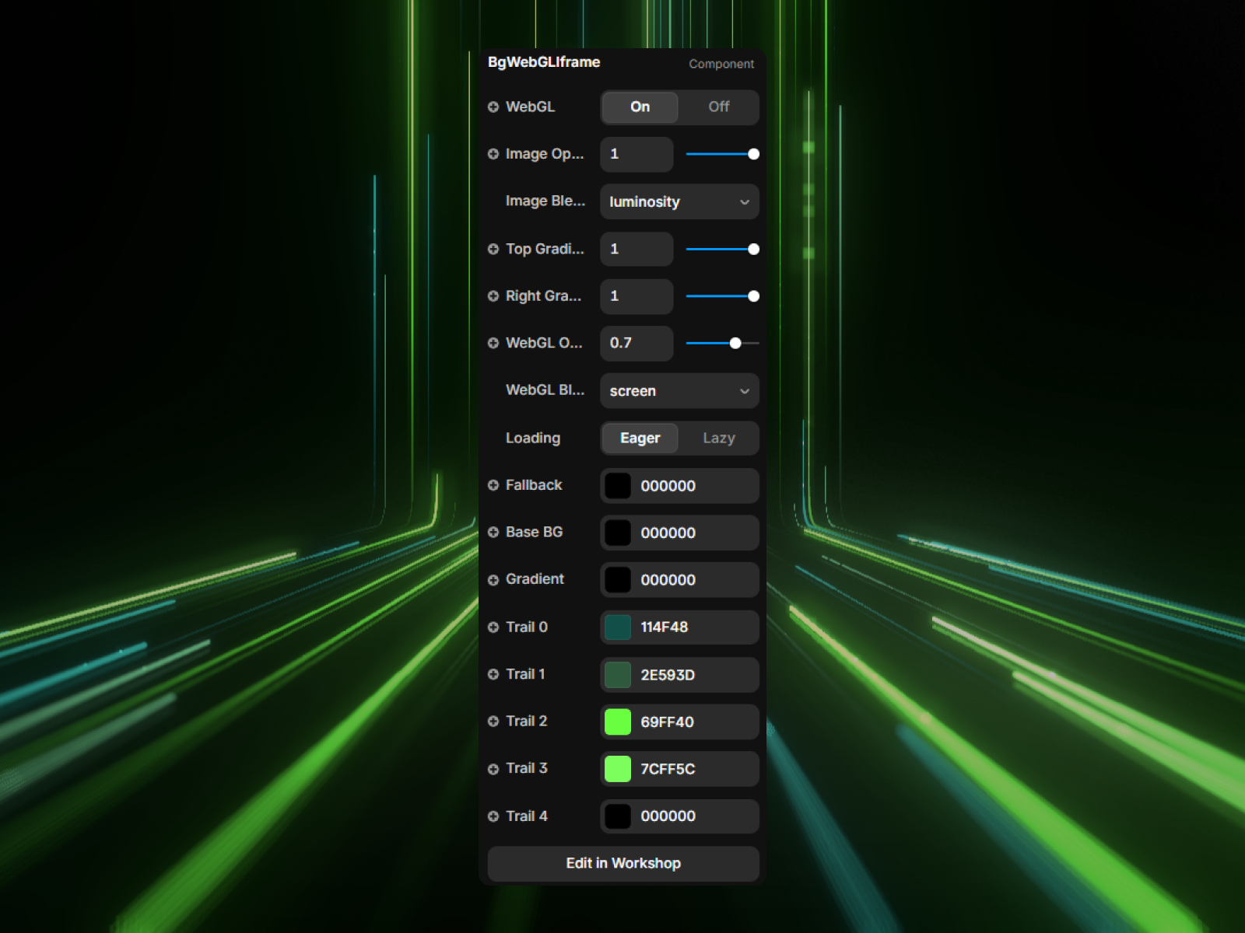Click the plus icon next to Trail 0
Viewport: 1245px width, 933px height.
(x=493, y=627)
